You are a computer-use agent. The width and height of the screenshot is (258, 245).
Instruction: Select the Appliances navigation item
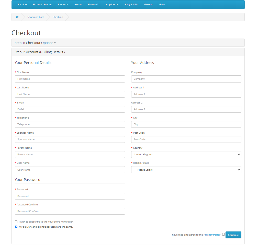[112, 4]
